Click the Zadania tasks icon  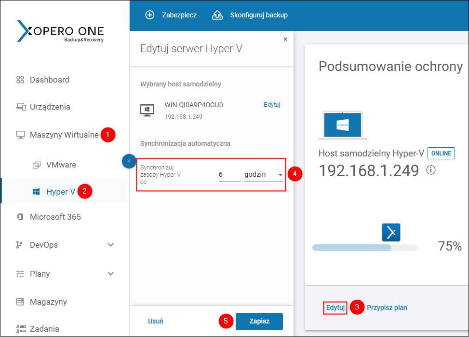(x=21, y=329)
